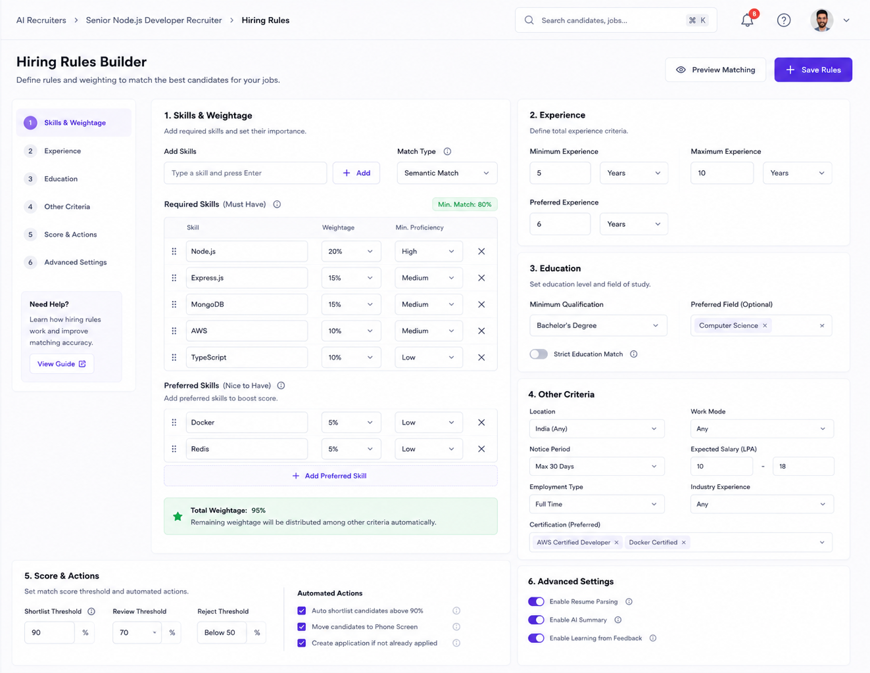870x673 pixels.
Task: Open the View Guide link
Action: point(61,364)
